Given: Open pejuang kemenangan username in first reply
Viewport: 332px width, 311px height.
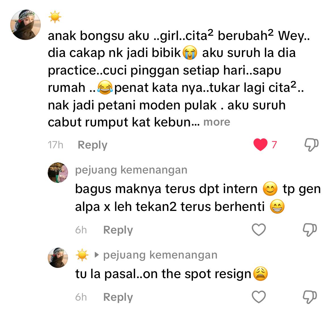Looking at the screenshot, I should pyautogui.click(x=131, y=170).
